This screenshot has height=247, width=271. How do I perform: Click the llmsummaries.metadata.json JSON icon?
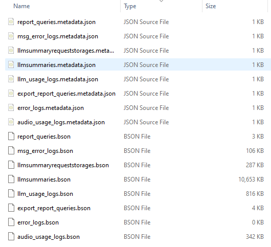[11, 65]
